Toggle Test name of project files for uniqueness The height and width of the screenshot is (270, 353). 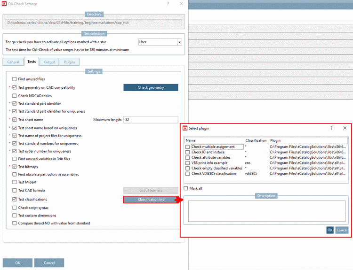point(15,136)
